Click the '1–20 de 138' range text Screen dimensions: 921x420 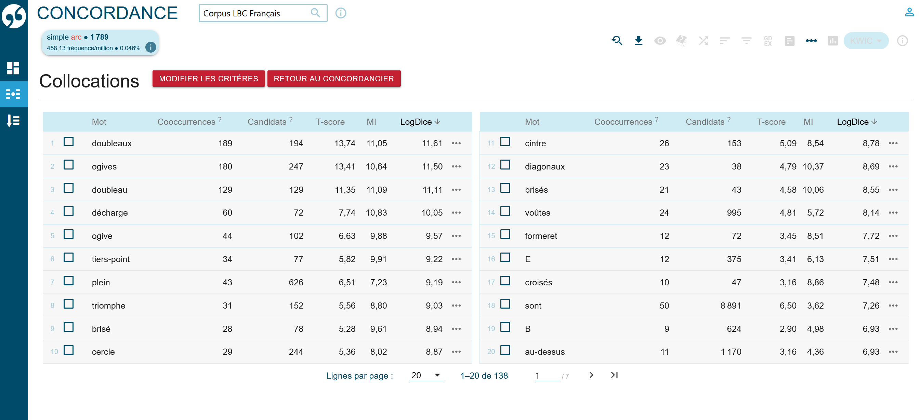[484, 376]
